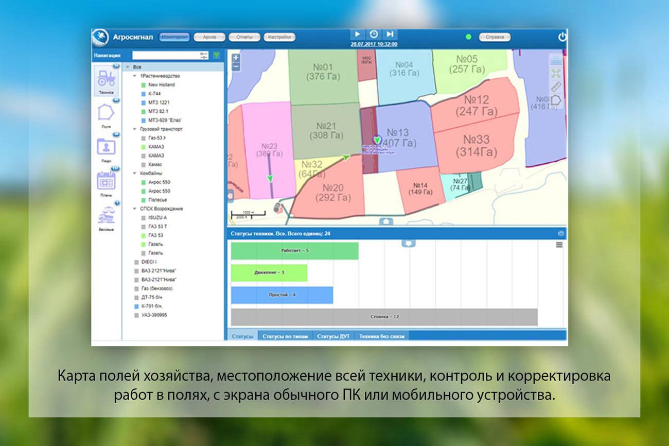The image size is (669, 446).
Task: Toggle the green filter icon in navigation
Action: (x=217, y=55)
